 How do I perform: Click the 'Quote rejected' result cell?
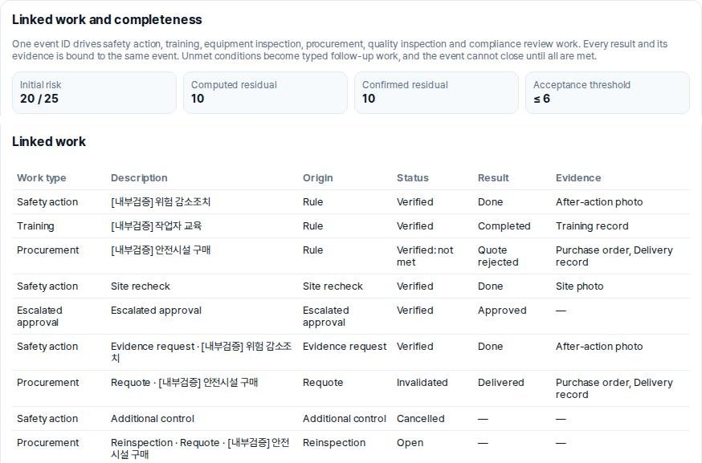tap(498, 256)
